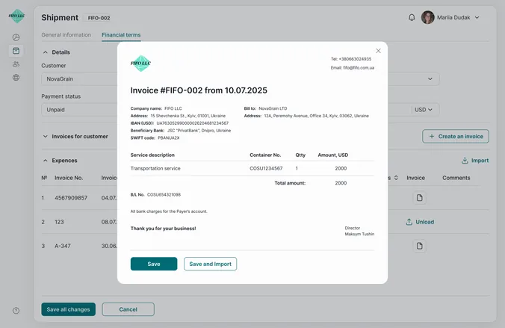This screenshot has height=328, width=505.
Task: Click Create an invoice button
Action: pyautogui.click(x=456, y=136)
